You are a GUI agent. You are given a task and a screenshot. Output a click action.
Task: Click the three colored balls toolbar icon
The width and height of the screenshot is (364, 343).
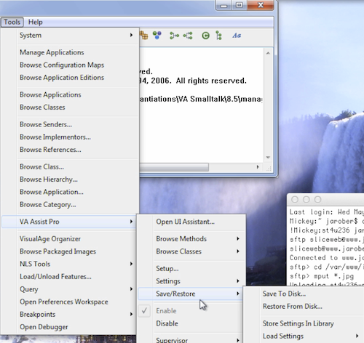click(x=157, y=36)
